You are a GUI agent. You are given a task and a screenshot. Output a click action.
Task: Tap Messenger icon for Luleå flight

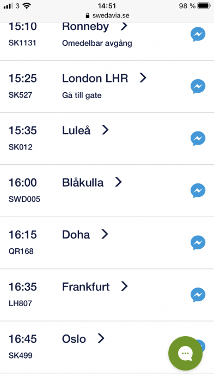[x=198, y=139]
